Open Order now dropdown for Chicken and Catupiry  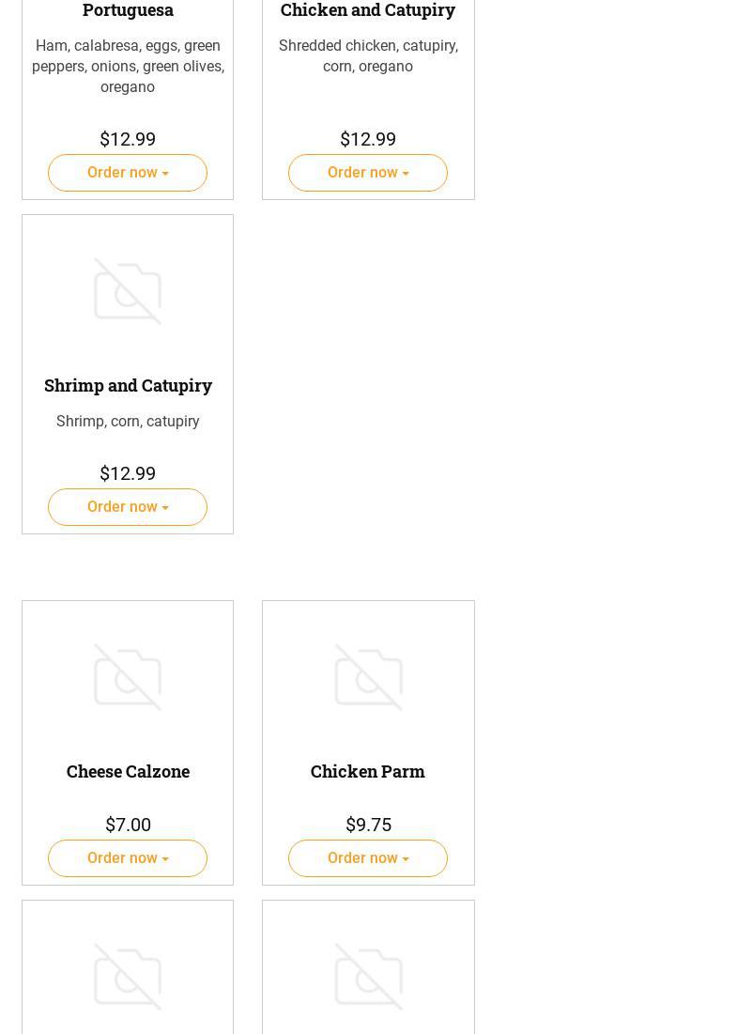tap(368, 173)
